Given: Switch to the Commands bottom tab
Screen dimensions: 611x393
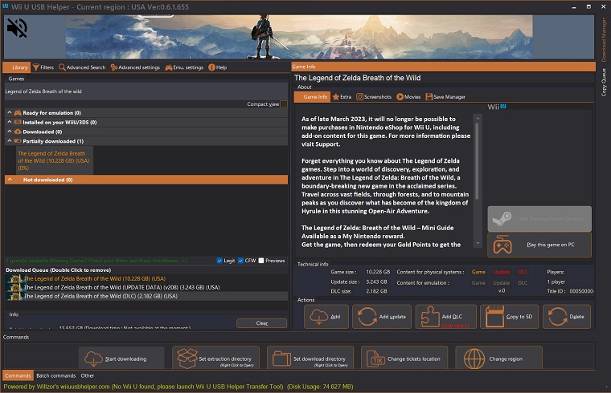Looking at the screenshot, I should pos(18,375).
